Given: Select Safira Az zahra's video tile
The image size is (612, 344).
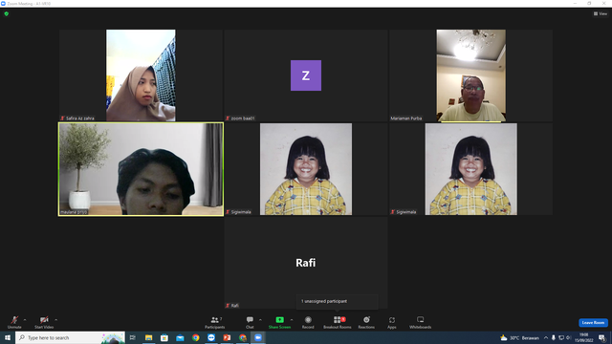Looking at the screenshot, I should 141,75.
